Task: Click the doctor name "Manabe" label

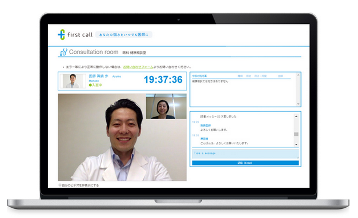Action: coord(94,81)
